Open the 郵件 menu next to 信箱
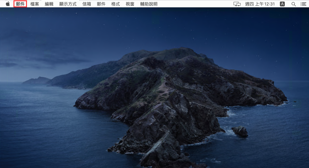This screenshot has height=168, width=309. 101,4
